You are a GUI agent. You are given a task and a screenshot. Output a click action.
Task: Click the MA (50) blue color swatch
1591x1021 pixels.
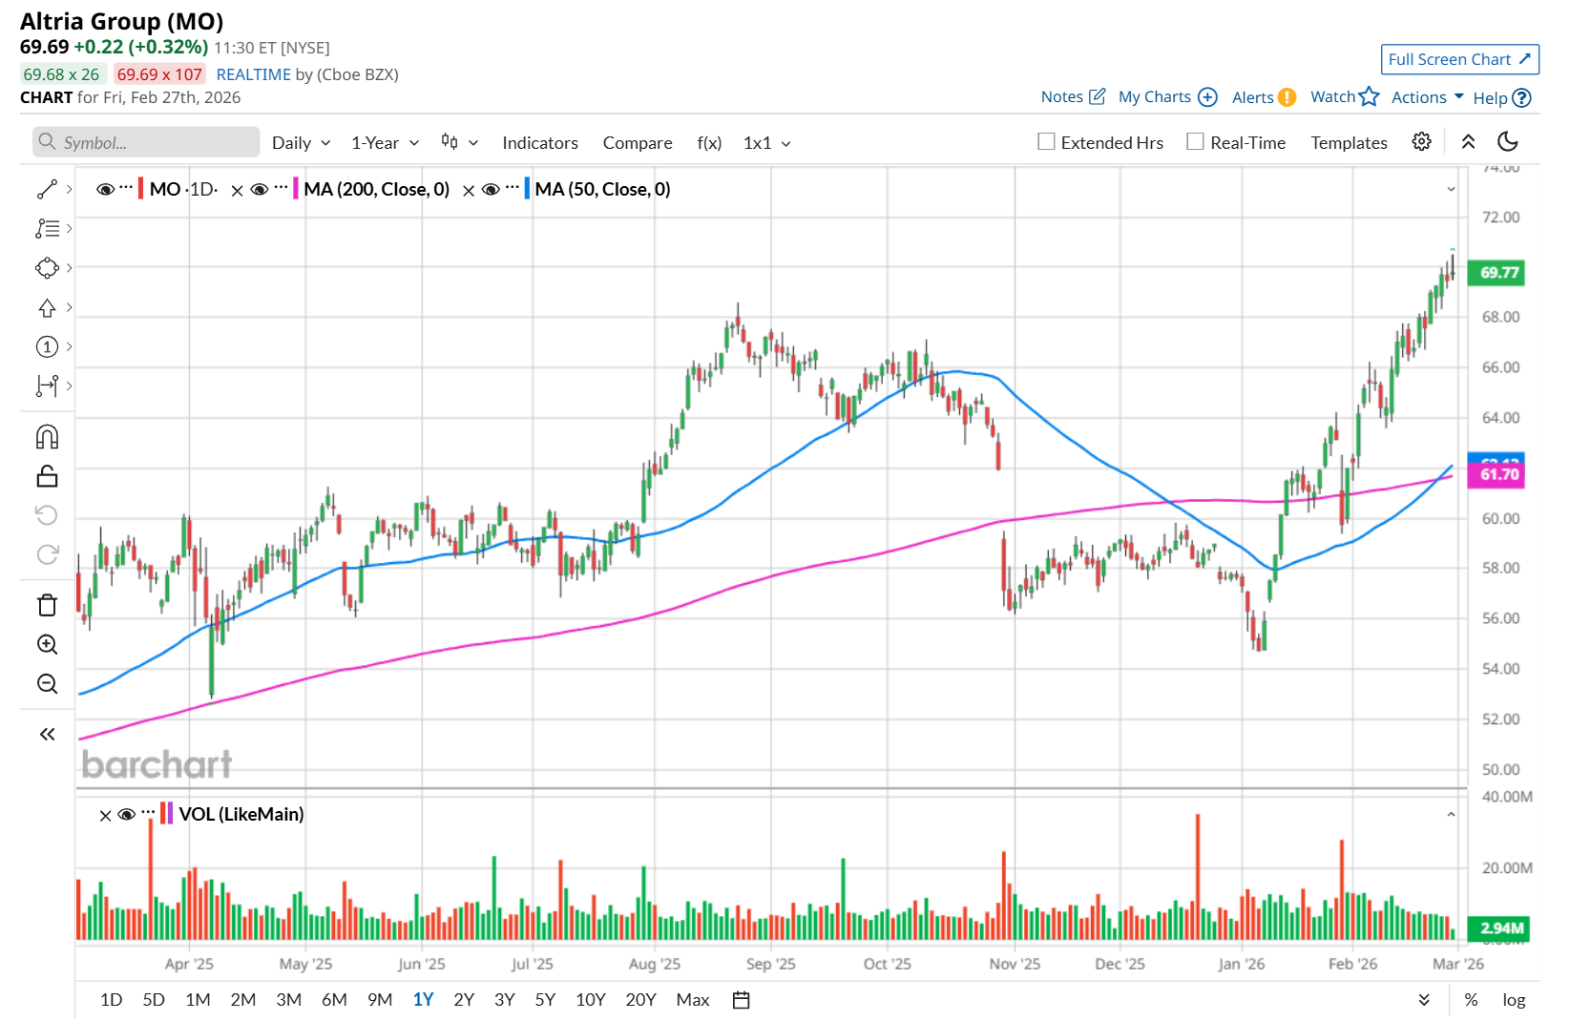pos(527,189)
